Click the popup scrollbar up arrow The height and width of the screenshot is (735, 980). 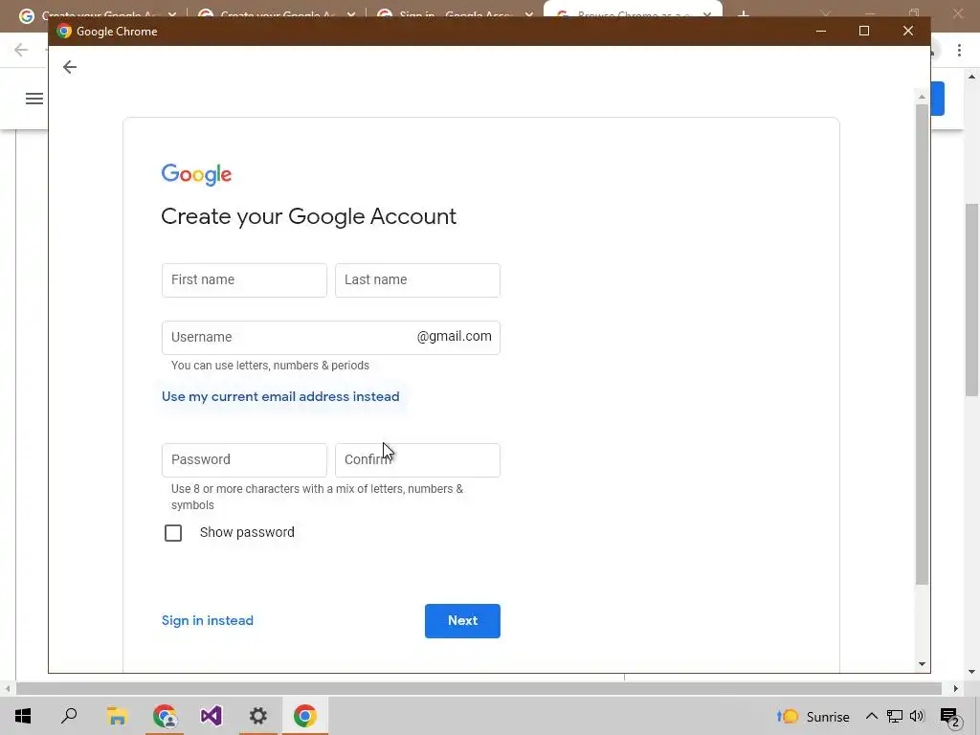pyautogui.click(x=922, y=97)
